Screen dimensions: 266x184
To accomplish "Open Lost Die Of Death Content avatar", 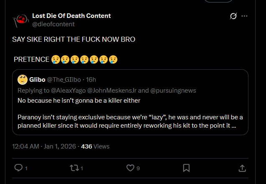I will 20,20.
